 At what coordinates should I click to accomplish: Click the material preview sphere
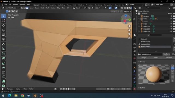[154, 74]
